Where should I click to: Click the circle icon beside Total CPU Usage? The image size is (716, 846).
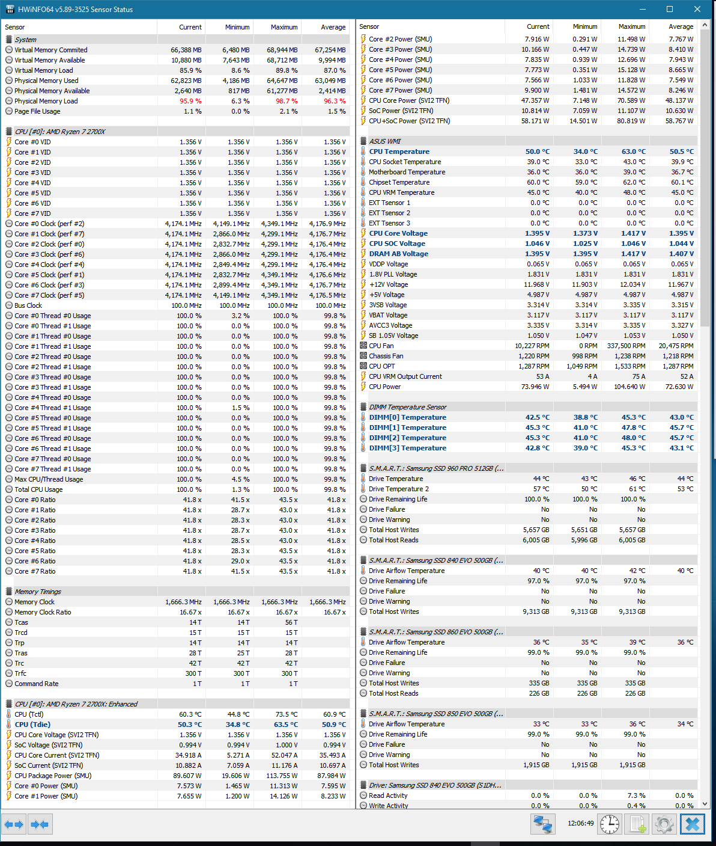[x=9, y=489]
